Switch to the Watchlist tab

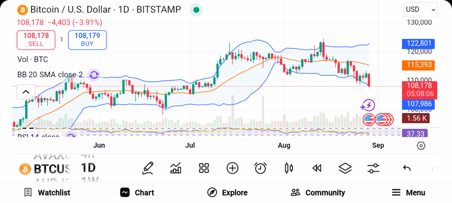[x=47, y=192]
